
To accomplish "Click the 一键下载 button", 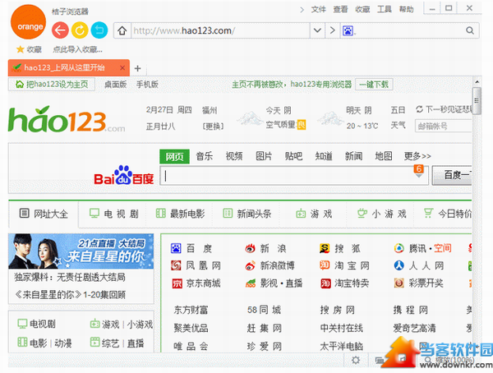I will click(374, 85).
